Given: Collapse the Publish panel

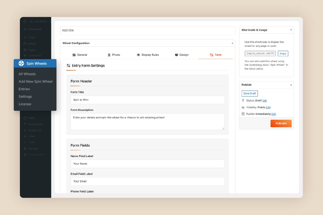Looking at the screenshot, I should click(x=290, y=85).
